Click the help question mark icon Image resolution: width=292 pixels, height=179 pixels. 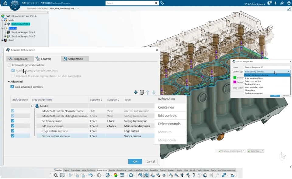tap(289, 3)
